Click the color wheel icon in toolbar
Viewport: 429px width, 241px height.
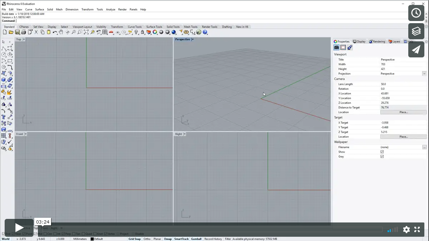155,32
